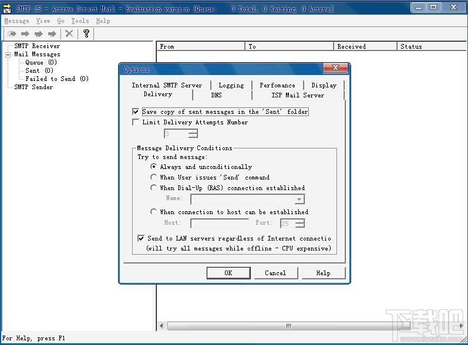
Task: Select Queue (0) folder
Action: point(41,62)
